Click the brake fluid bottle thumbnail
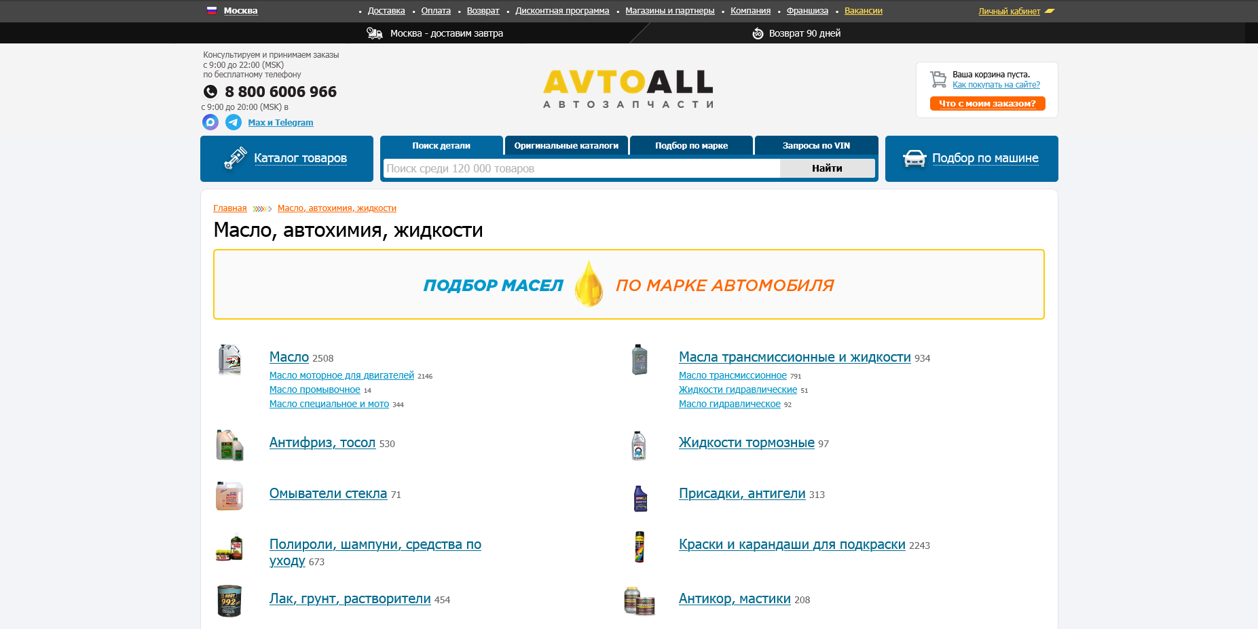 coord(639,445)
